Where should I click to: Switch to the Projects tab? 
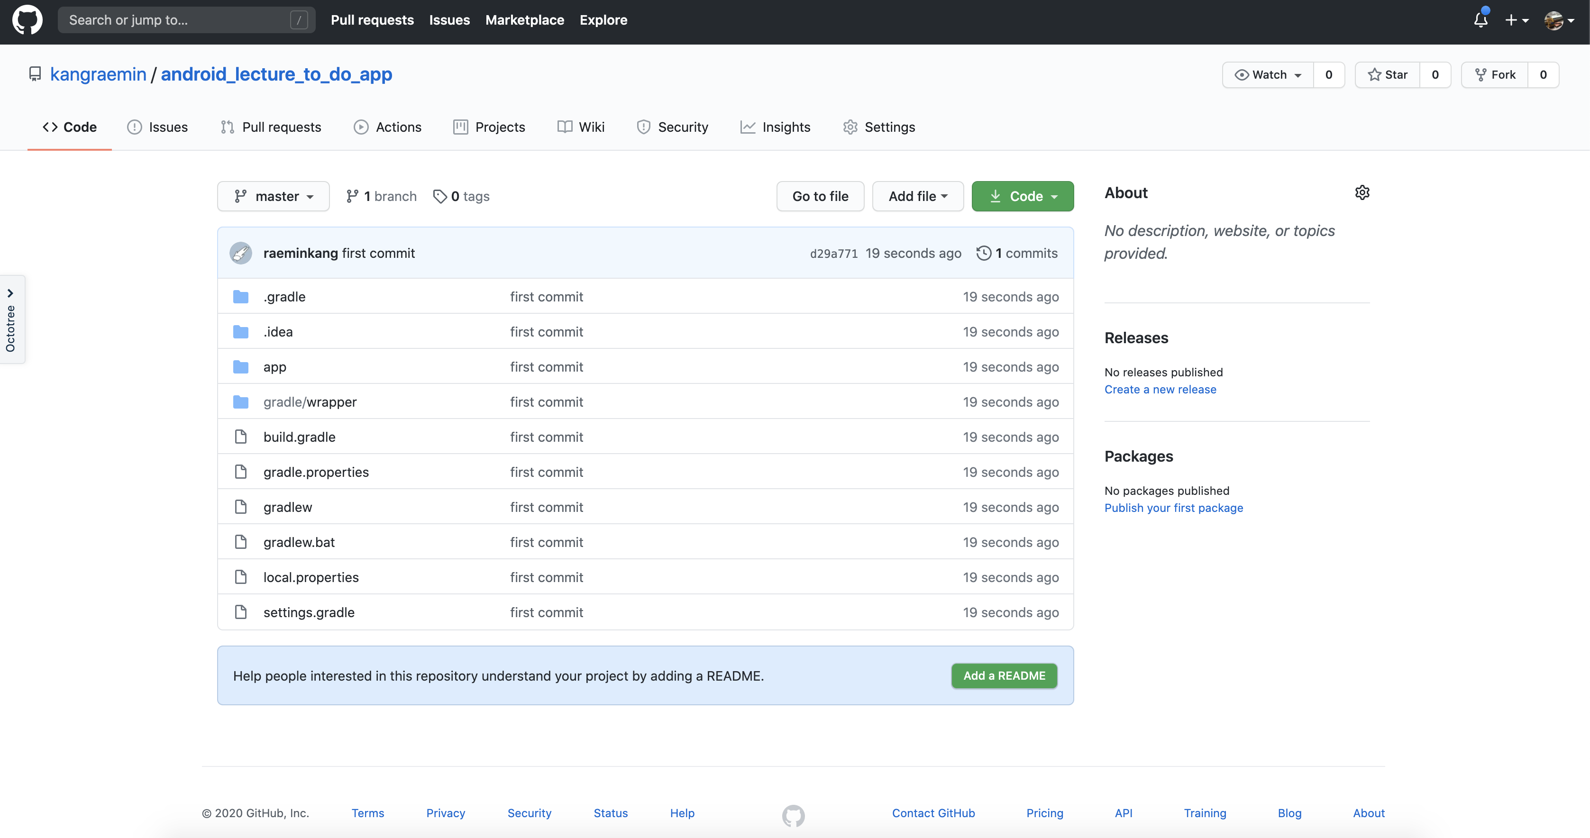[x=490, y=127]
